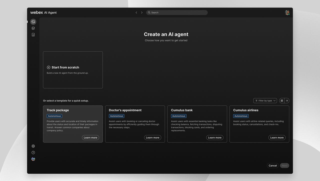Go forward with right arrow
Screen dimensions: 320x181
pyautogui.click(x=142, y=12)
